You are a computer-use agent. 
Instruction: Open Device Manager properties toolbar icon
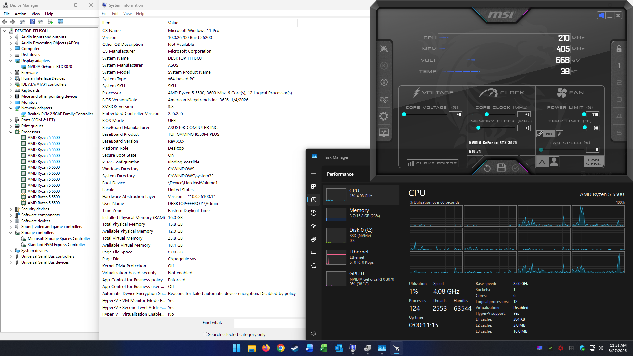point(22,22)
